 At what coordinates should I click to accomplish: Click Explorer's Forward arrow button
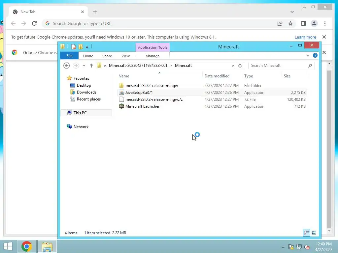click(x=76, y=66)
